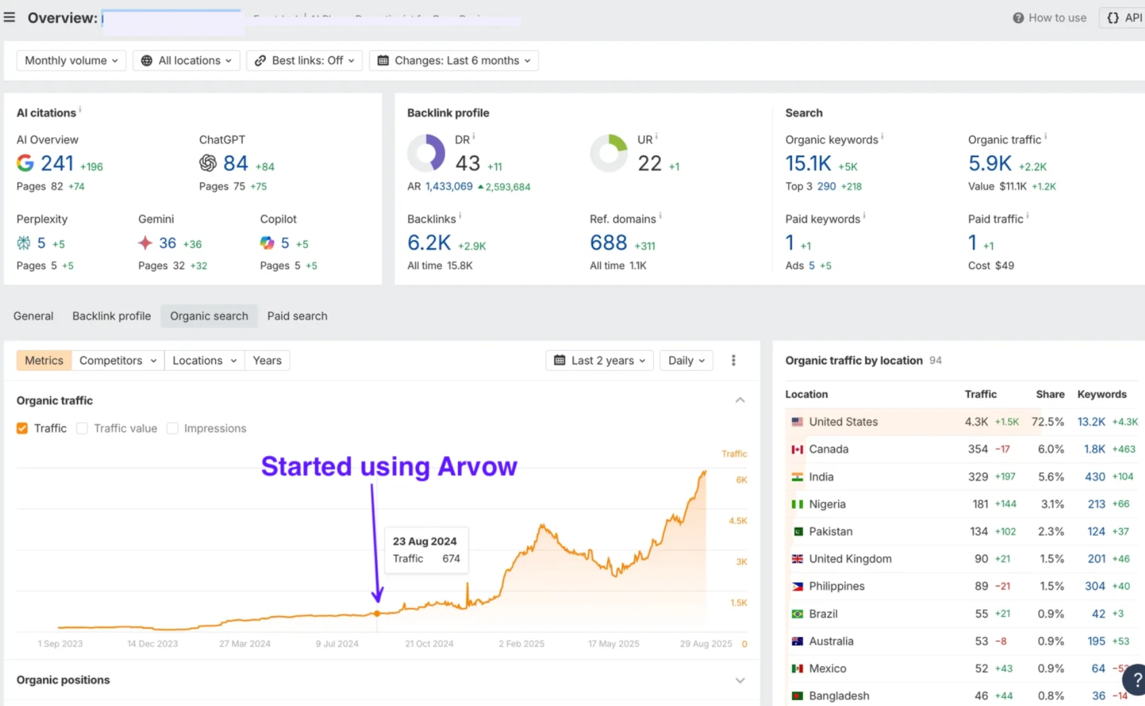
Task: Open the hamburger menu icon
Action: click(9, 17)
